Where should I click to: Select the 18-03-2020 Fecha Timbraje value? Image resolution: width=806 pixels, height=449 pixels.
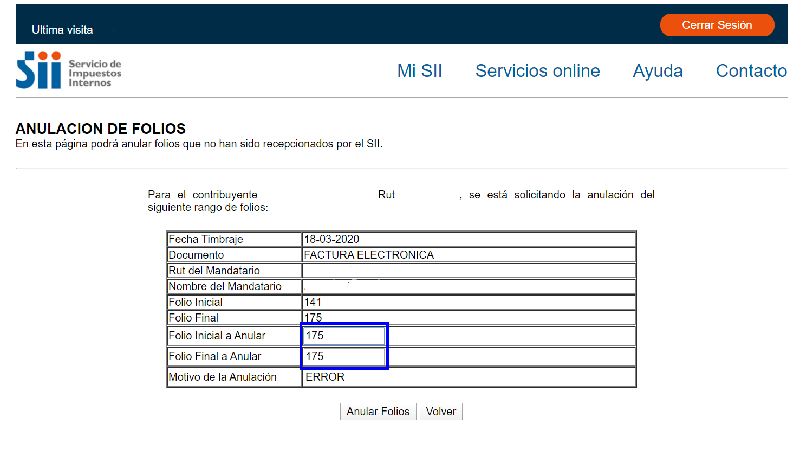(x=331, y=239)
